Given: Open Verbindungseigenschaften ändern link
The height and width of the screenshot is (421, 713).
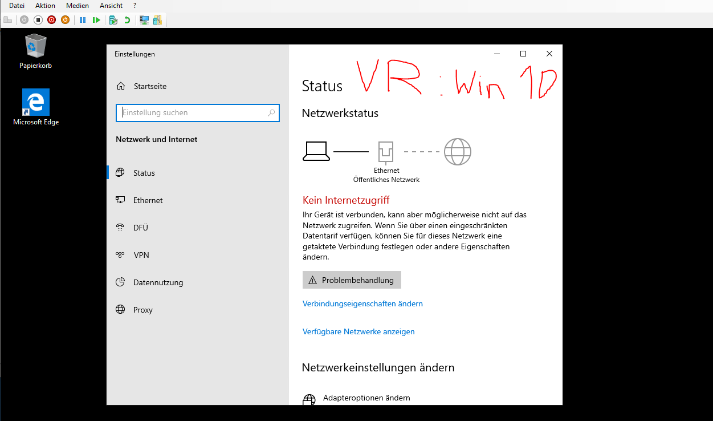Looking at the screenshot, I should tap(362, 304).
